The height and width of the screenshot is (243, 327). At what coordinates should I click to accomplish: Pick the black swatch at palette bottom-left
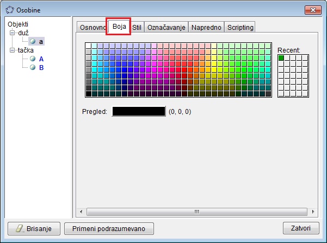(89, 94)
